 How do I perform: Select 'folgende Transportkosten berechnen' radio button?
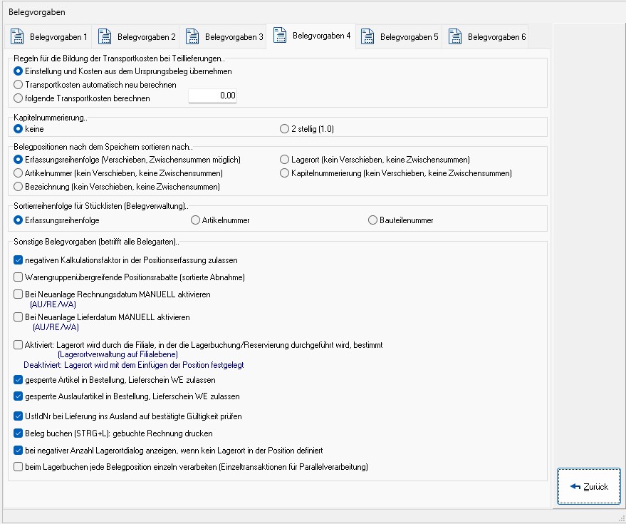pos(82,98)
